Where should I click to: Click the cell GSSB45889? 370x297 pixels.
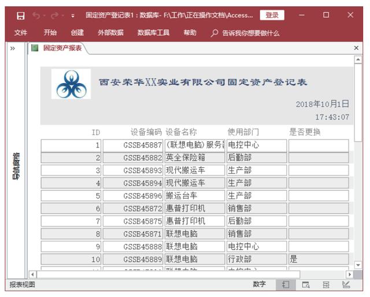click(133, 260)
